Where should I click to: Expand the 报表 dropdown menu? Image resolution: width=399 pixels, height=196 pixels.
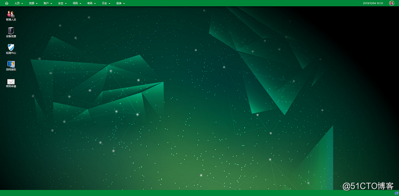pyautogui.click(x=120, y=3)
